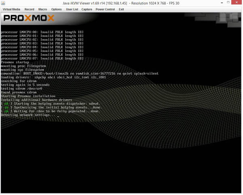Screen dimensions: 243x195
Task: Minimize the iKVM Viewer window
Action: tap(222, 3)
